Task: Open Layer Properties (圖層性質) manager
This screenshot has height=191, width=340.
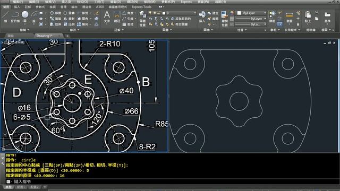Action: tap(142, 19)
